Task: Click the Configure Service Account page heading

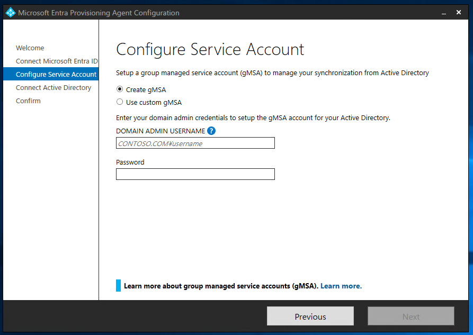Action: (210, 49)
